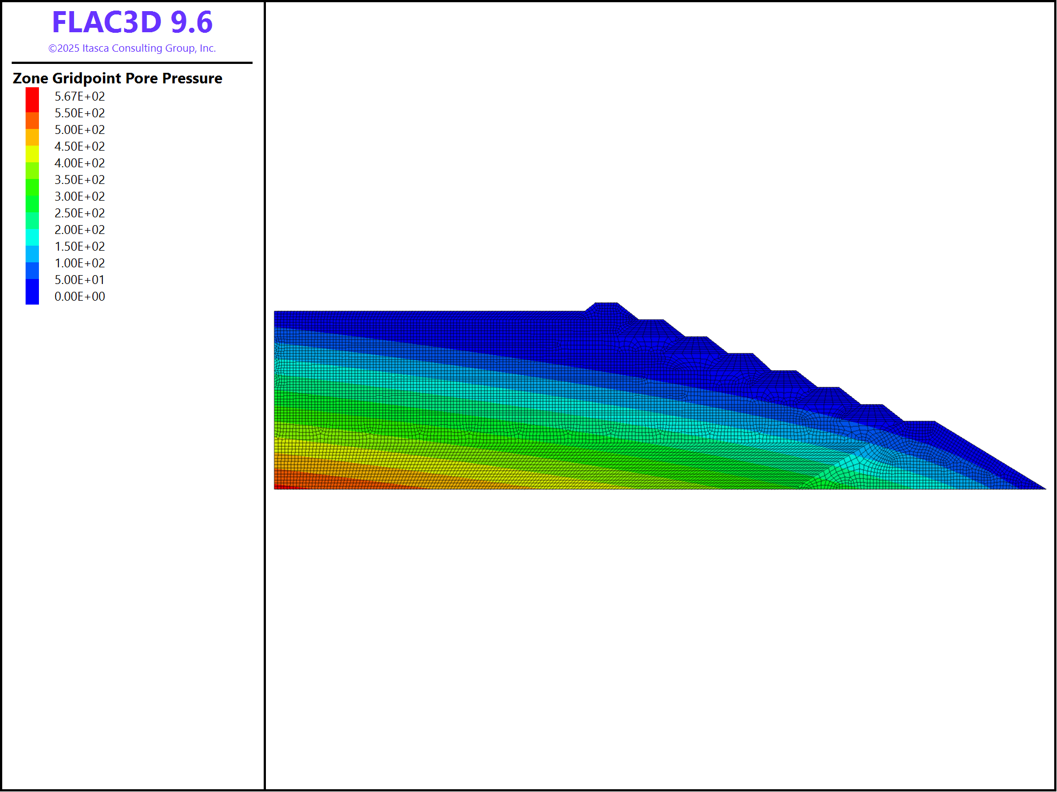Image resolution: width=1057 pixels, height=792 pixels.
Task: Click the 4.00E+02 legend label
Action: [x=80, y=163]
